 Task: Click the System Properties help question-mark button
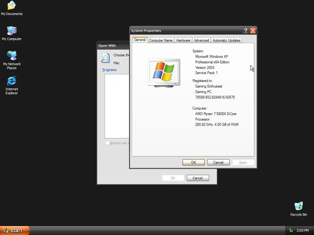(246, 30)
